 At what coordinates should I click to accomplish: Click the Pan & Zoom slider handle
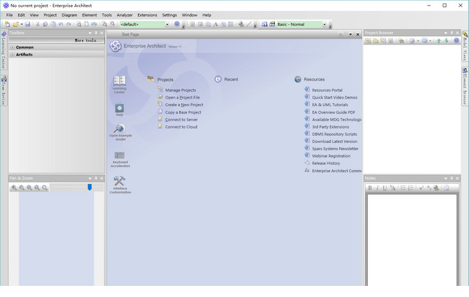click(89, 187)
